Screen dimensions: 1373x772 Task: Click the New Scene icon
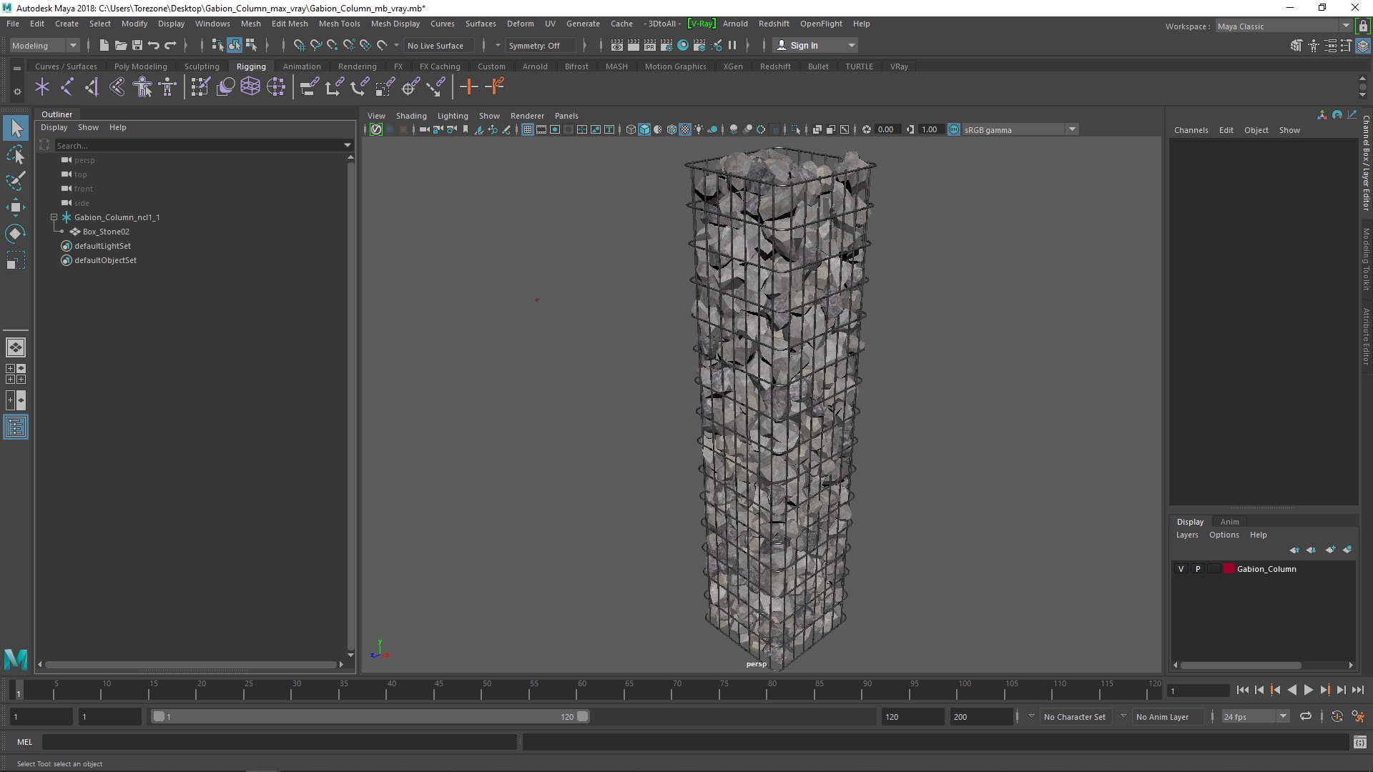pos(104,45)
